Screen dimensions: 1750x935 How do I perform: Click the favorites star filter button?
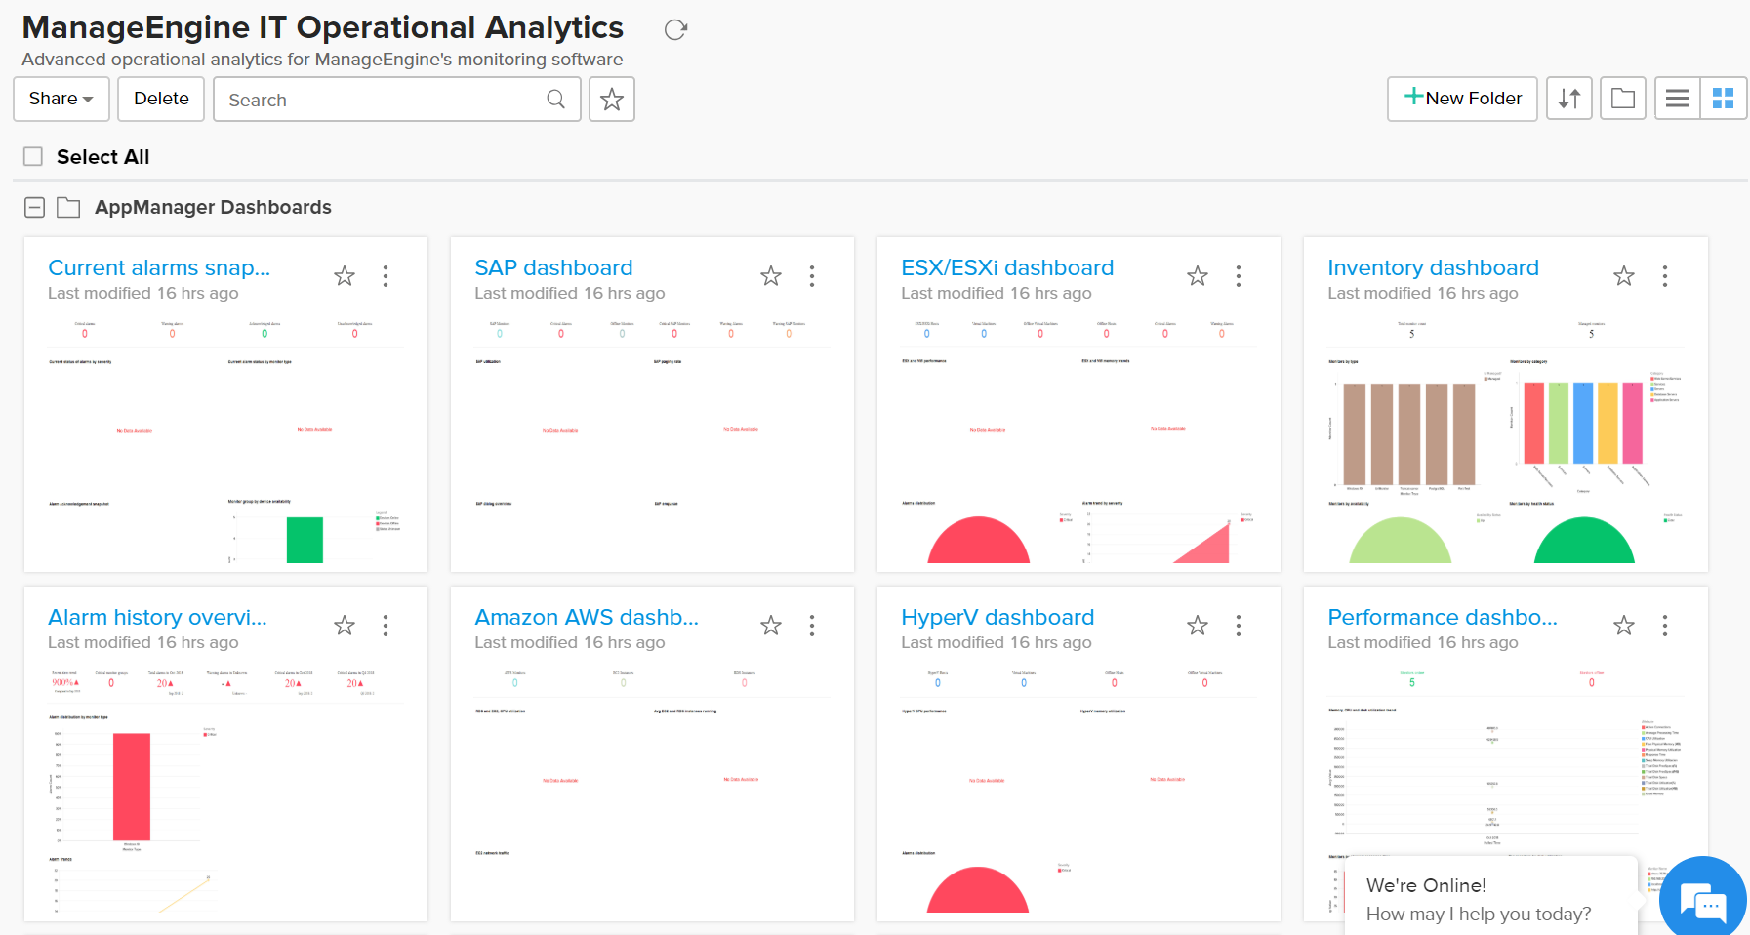click(612, 100)
